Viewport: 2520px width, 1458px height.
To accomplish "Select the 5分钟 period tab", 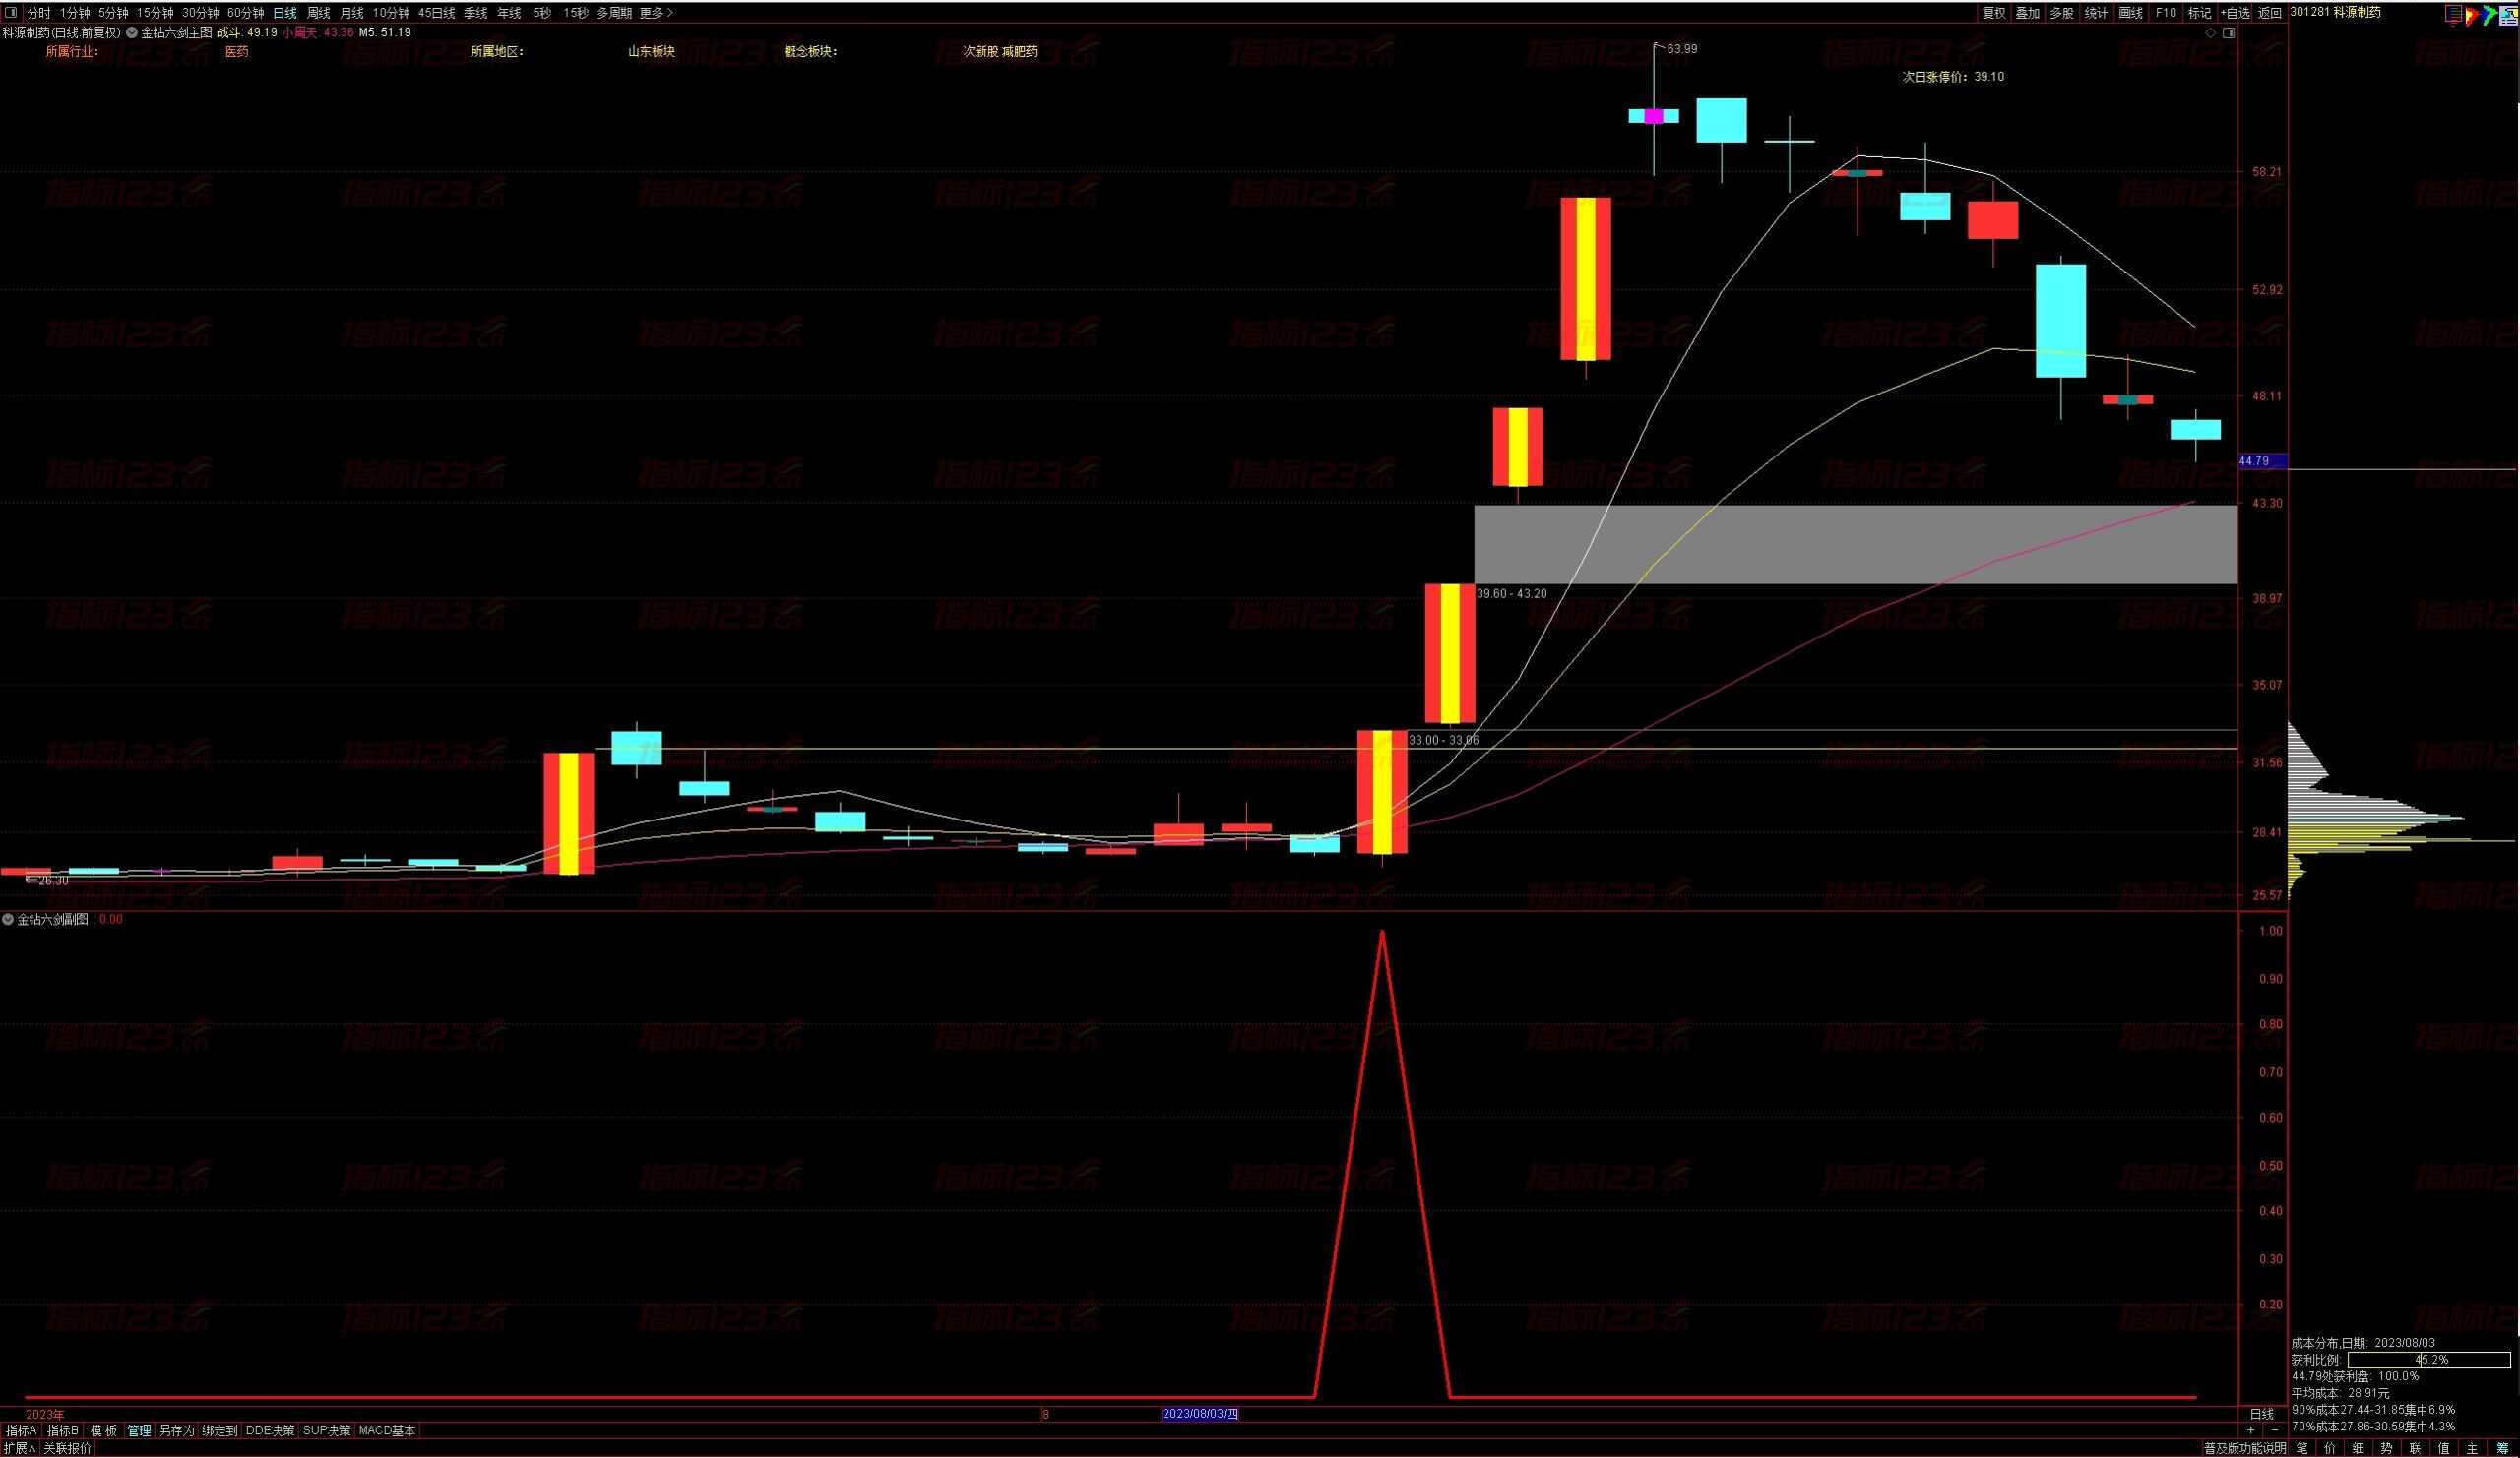I will (x=113, y=13).
